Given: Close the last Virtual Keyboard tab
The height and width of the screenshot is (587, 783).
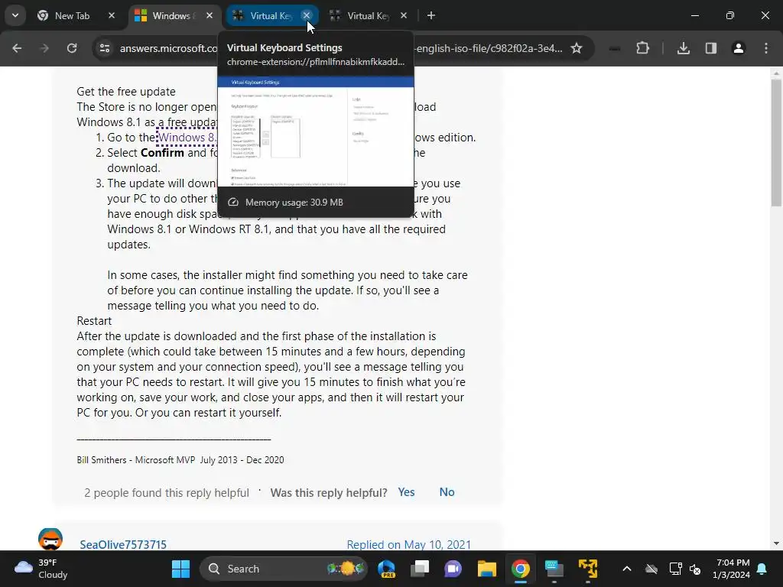Looking at the screenshot, I should coord(404,15).
